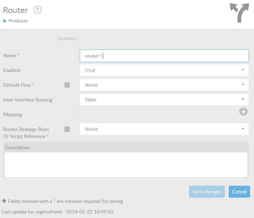Focus the Description text area
The height and width of the screenshot is (218, 254).
(x=126, y=164)
